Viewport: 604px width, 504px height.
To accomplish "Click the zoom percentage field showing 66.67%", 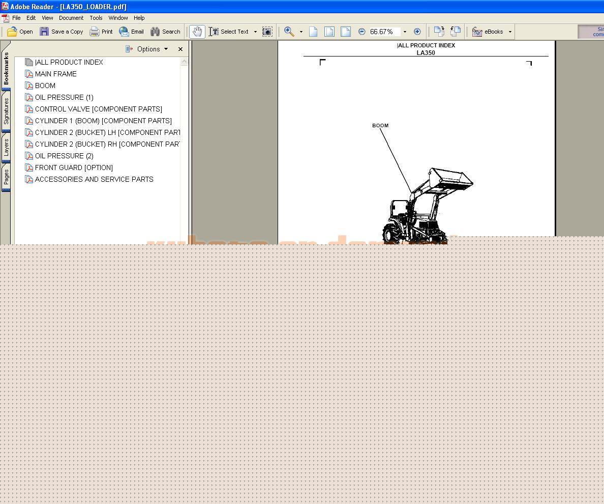I will [x=384, y=32].
